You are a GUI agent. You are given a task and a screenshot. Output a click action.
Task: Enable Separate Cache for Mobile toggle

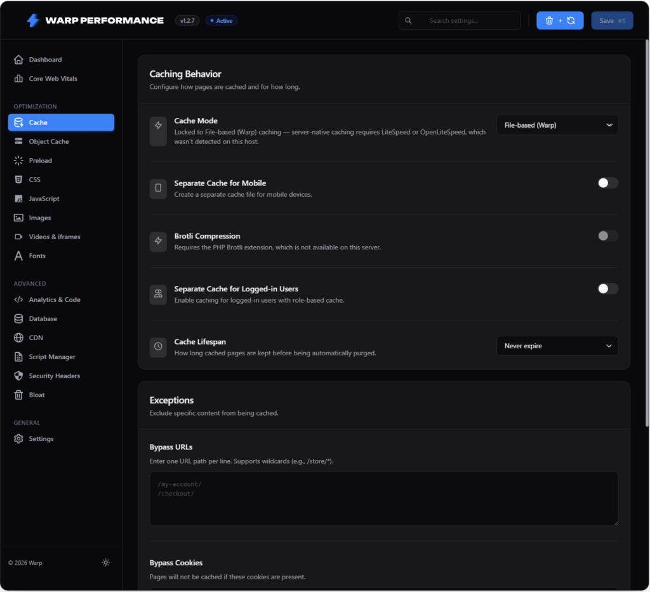tap(607, 183)
